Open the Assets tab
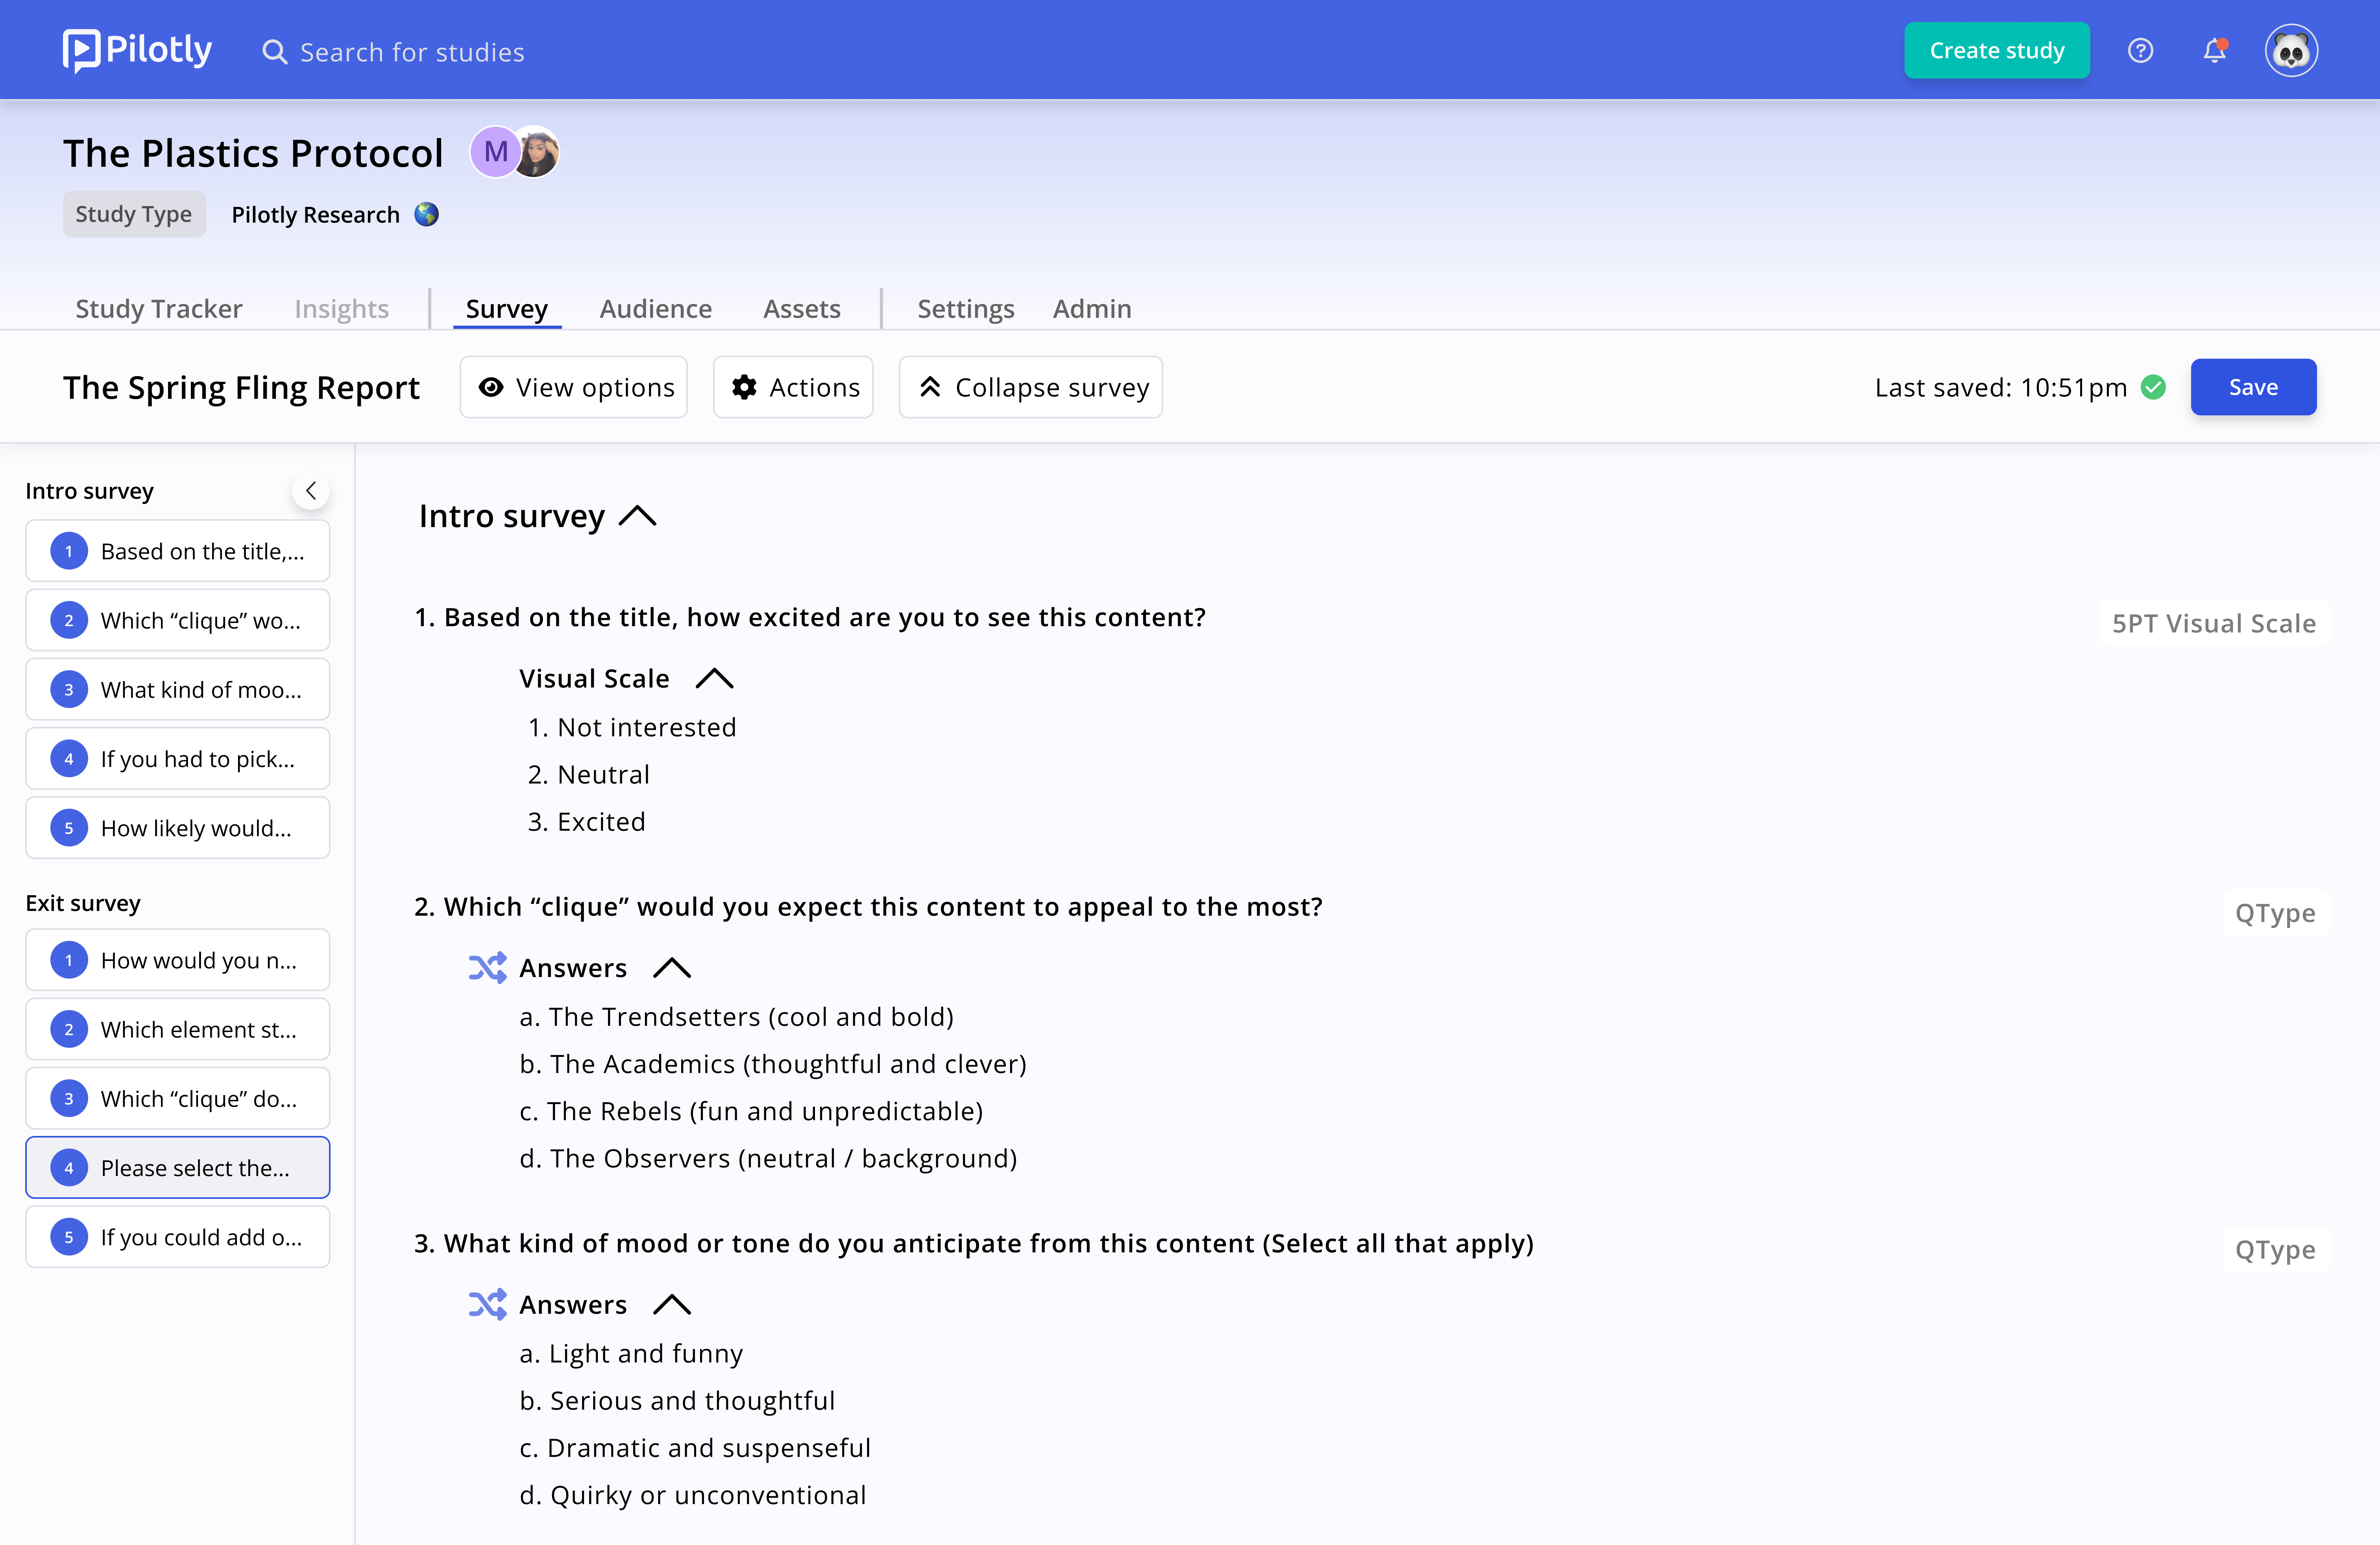The image size is (2380, 1545). tap(802, 308)
